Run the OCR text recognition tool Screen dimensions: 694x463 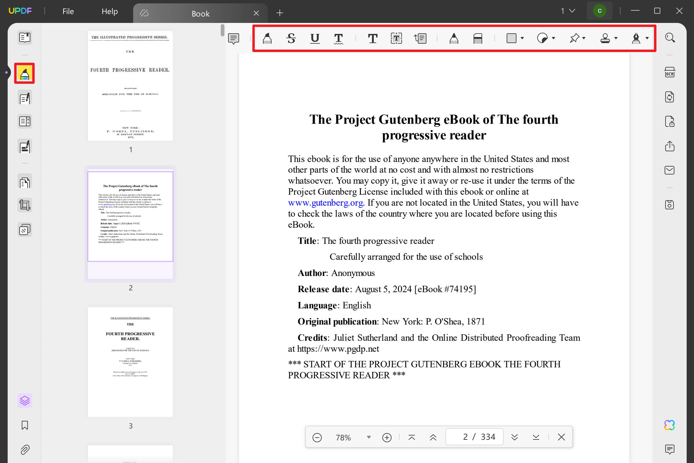click(670, 72)
